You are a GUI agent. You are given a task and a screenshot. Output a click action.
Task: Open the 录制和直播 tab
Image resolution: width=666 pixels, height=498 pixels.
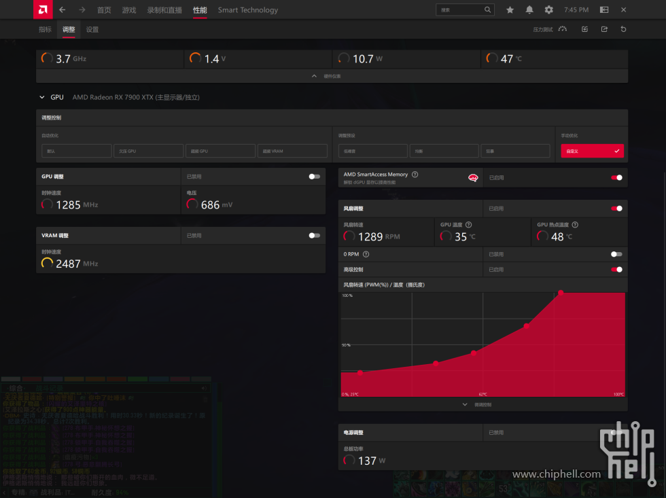tap(164, 10)
